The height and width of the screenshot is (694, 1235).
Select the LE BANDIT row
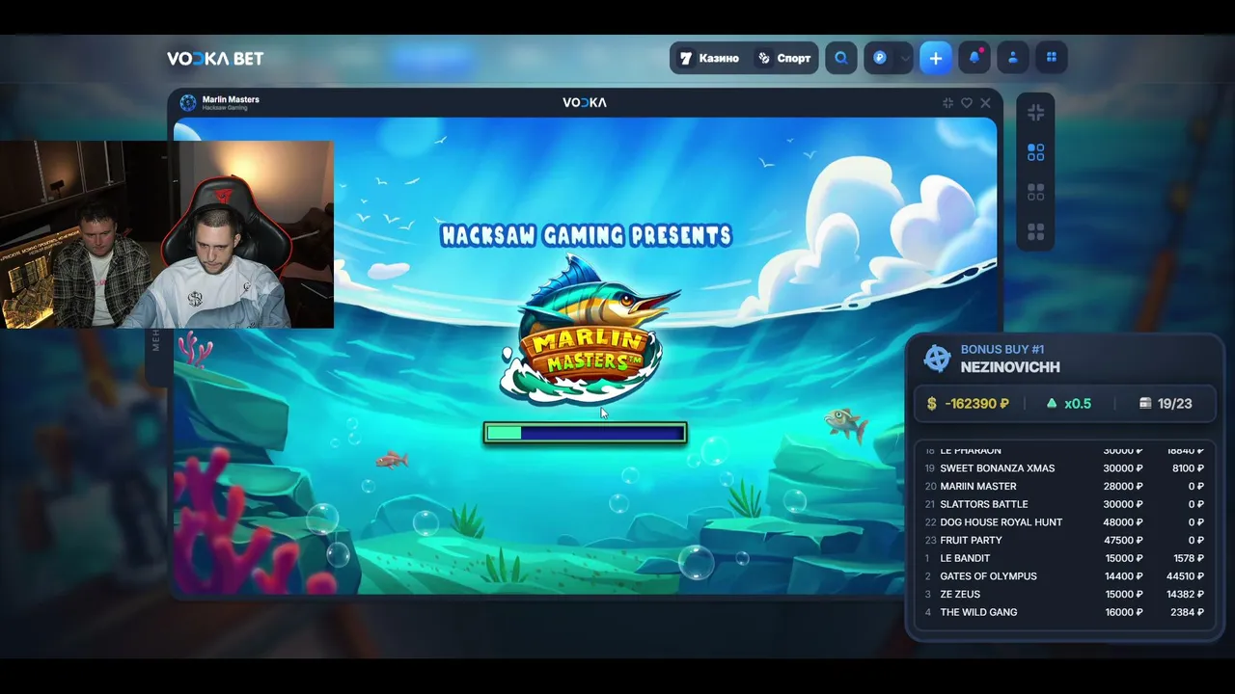[x=1065, y=558]
